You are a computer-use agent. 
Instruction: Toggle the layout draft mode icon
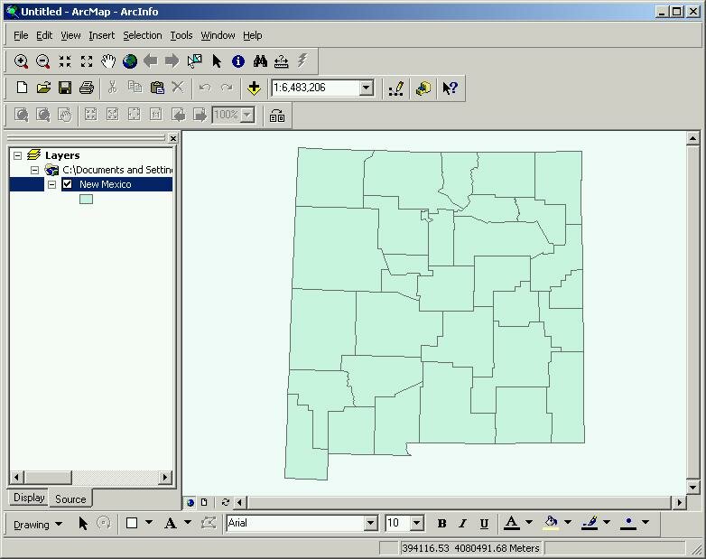pyautogui.click(x=277, y=116)
